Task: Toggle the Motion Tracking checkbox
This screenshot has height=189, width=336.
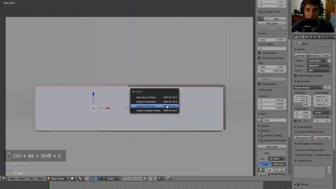Action: tap(262, 135)
